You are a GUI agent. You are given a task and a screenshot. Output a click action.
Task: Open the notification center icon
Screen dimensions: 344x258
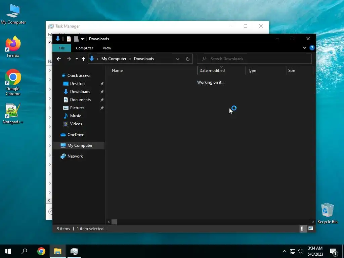pyautogui.click(x=334, y=251)
